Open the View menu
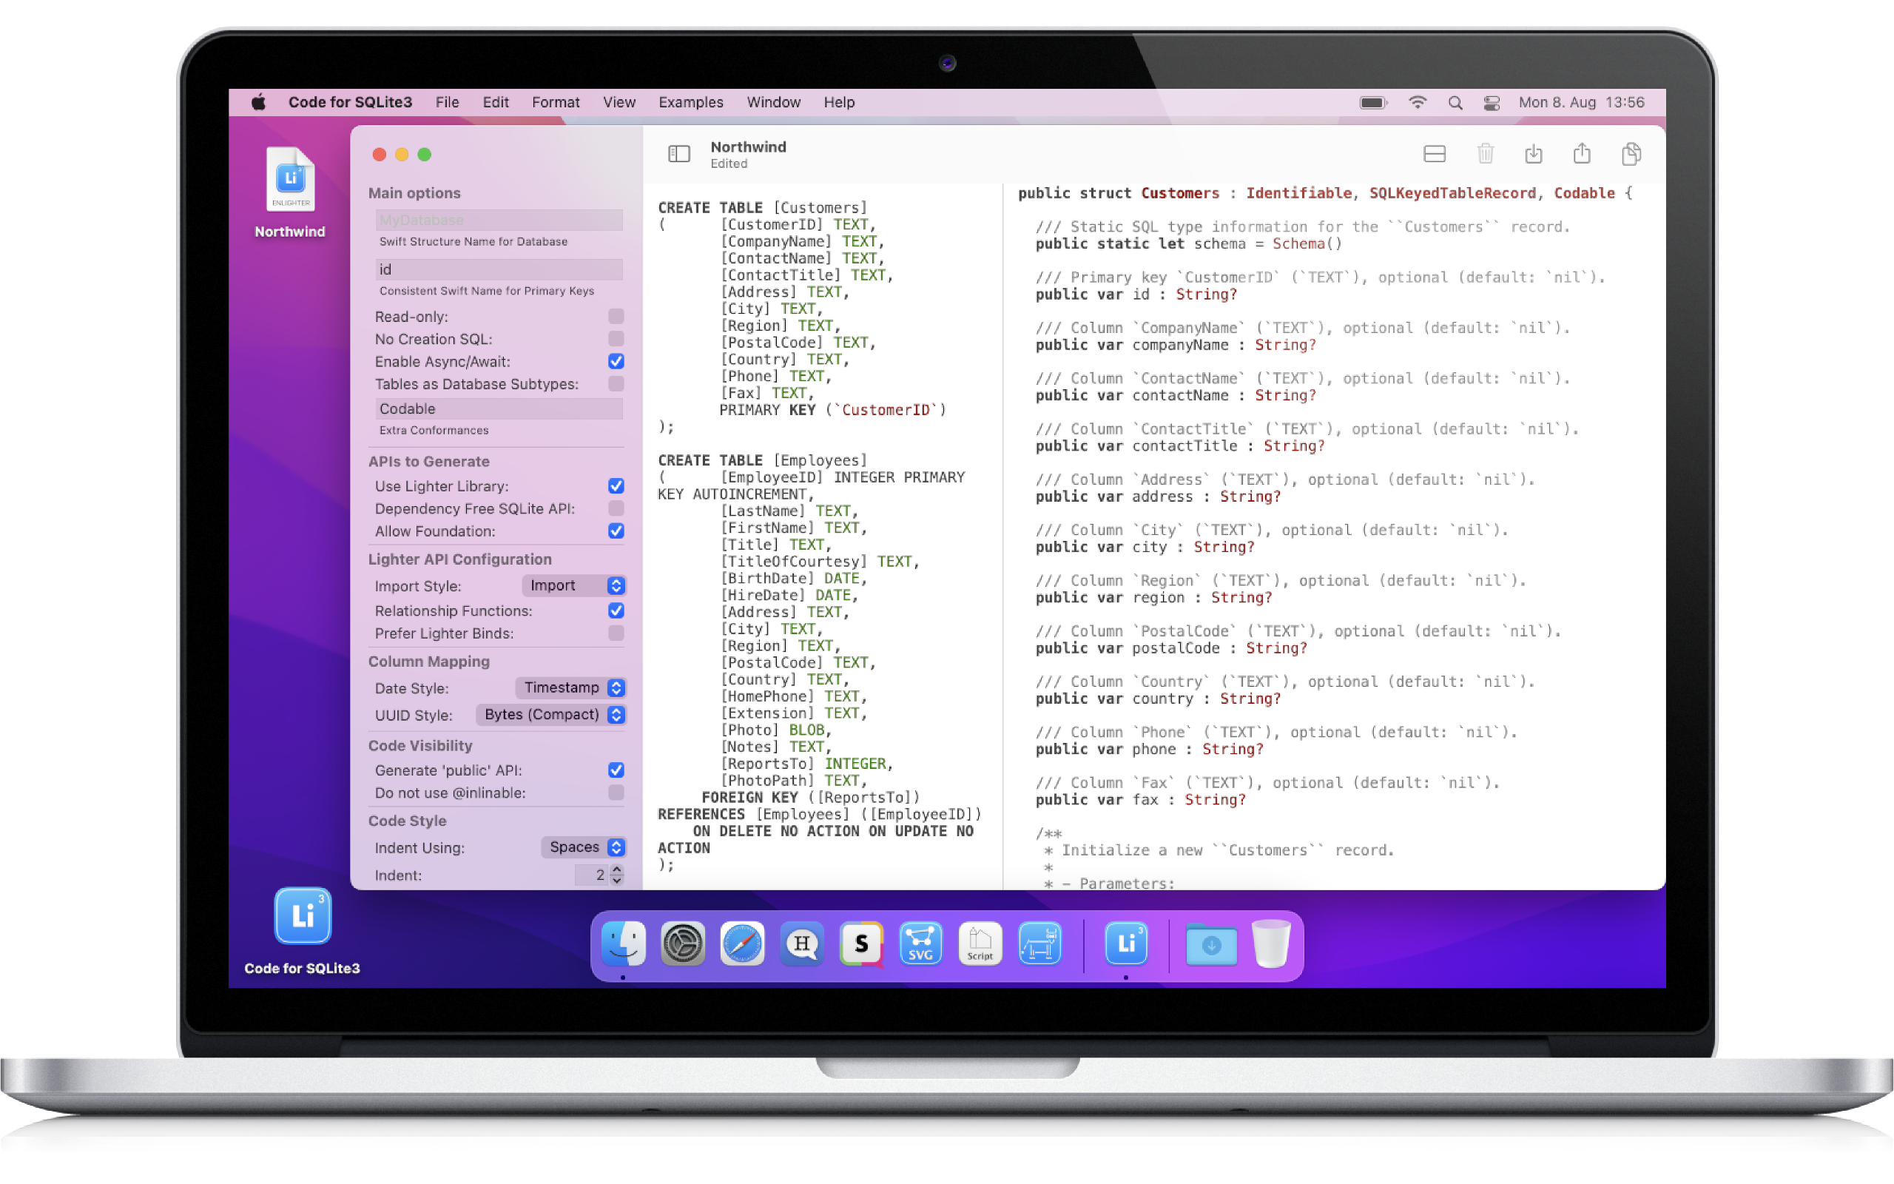The width and height of the screenshot is (1894, 1184). coord(619,103)
